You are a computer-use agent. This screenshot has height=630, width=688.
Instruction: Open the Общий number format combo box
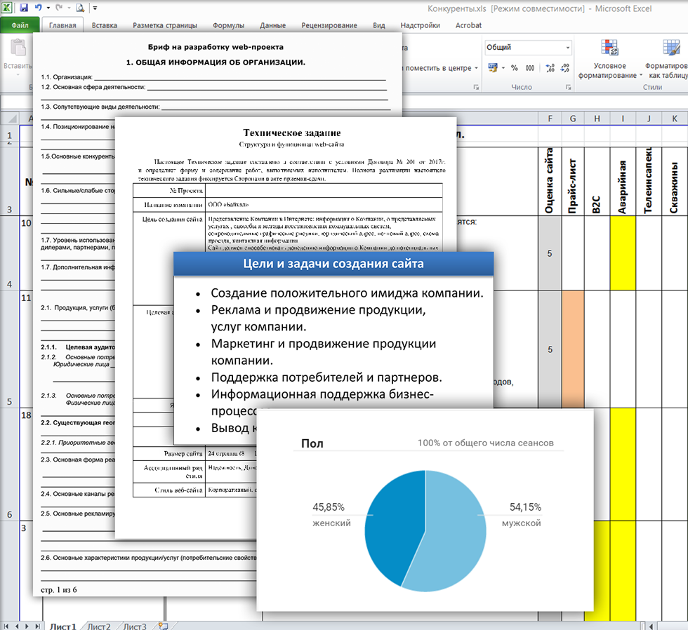528,47
